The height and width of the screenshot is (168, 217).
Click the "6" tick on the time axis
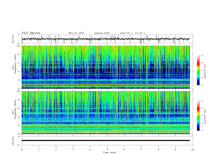pyautogui.click(x=124, y=150)
